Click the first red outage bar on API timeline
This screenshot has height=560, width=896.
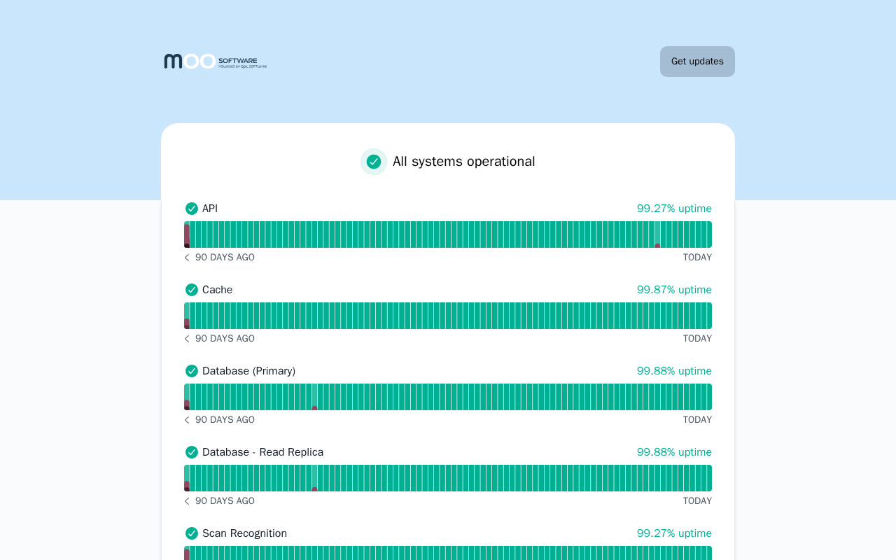point(187,234)
